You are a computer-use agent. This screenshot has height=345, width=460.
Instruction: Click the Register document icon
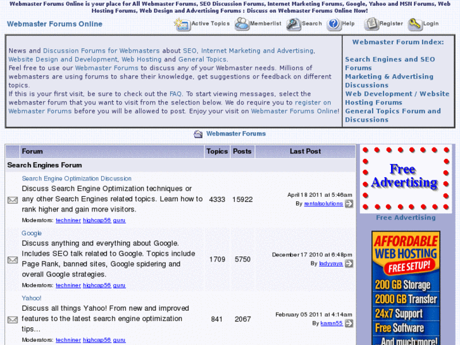[x=371, y=24]
